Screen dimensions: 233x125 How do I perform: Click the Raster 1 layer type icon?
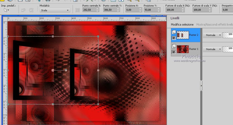click(x=173, y=46)
